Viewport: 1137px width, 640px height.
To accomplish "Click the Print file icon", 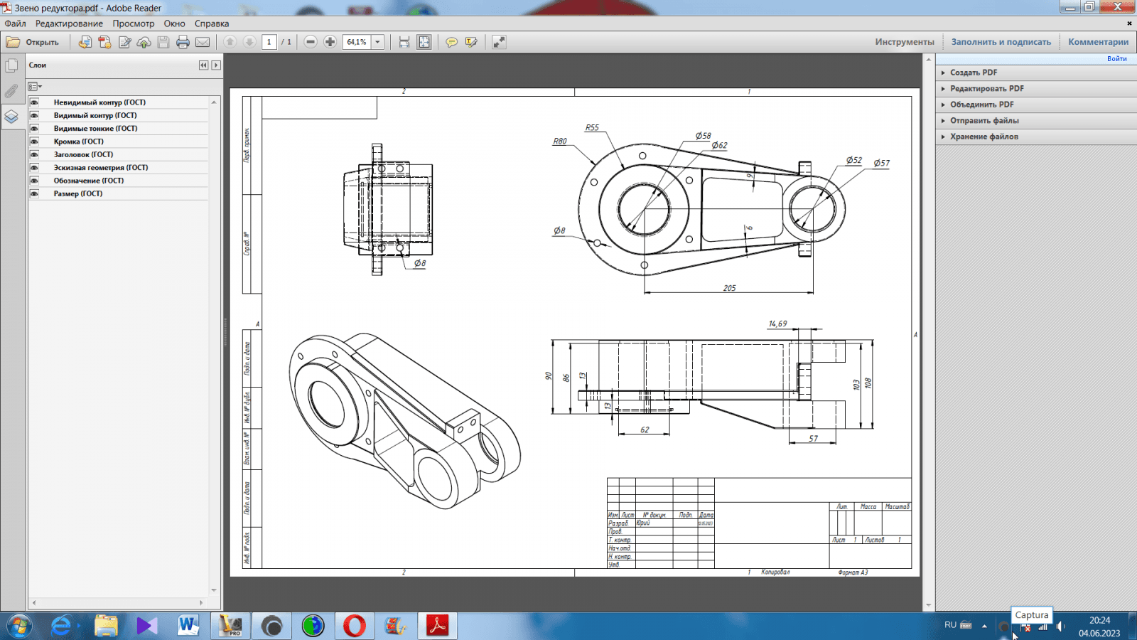I will click(x=183, y=42).
